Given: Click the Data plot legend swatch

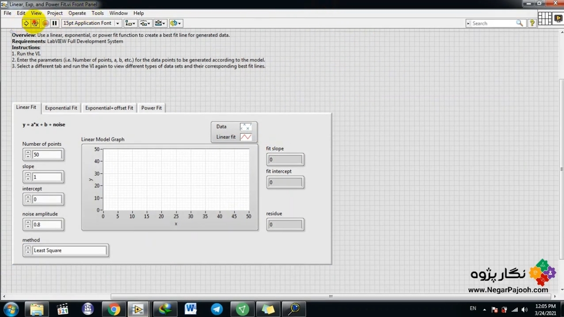Looking at the screenshot, I should (245, 127).
